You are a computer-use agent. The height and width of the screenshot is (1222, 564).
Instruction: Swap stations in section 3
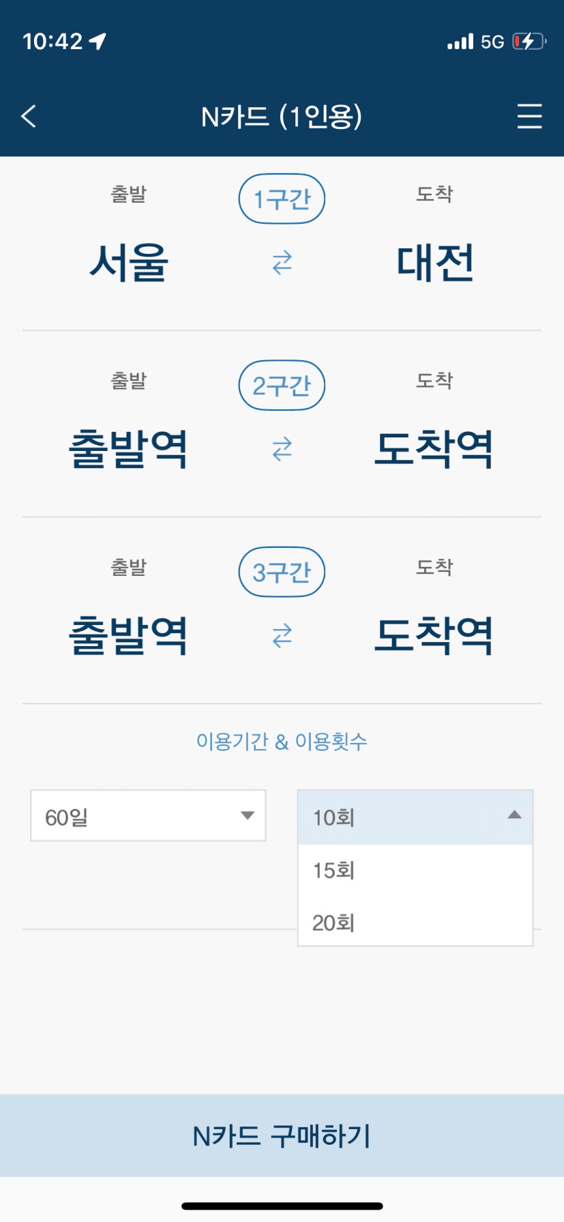click(x=282, y=636)
